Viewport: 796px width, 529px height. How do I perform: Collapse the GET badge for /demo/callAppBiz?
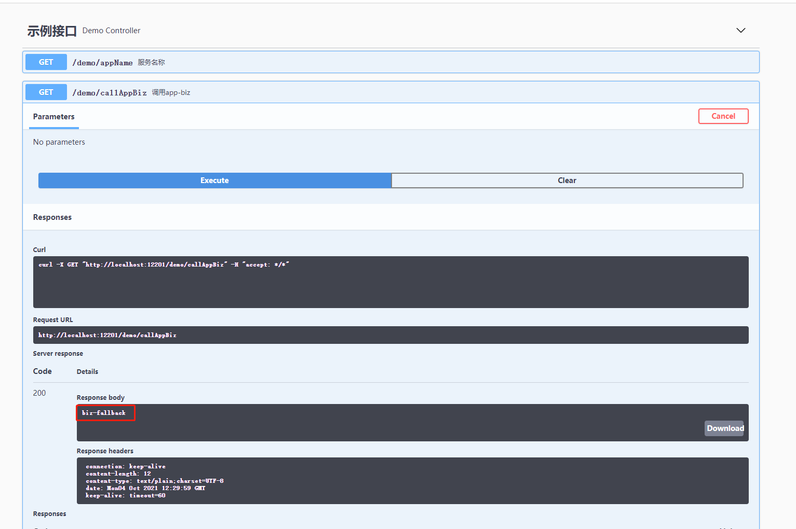(46, 92)
